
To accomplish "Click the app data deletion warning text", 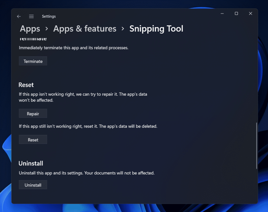I will pyautogui.click(x=88, y=126).
